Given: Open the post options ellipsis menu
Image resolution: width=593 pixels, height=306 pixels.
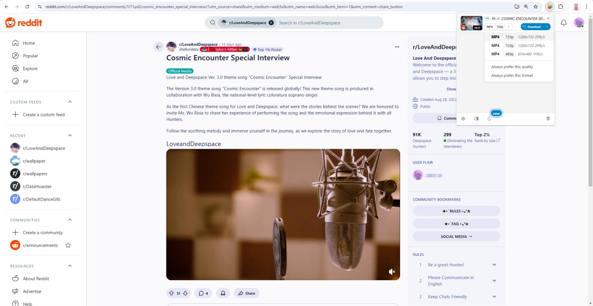Looking at the screenshot, I should pos(397,47).
